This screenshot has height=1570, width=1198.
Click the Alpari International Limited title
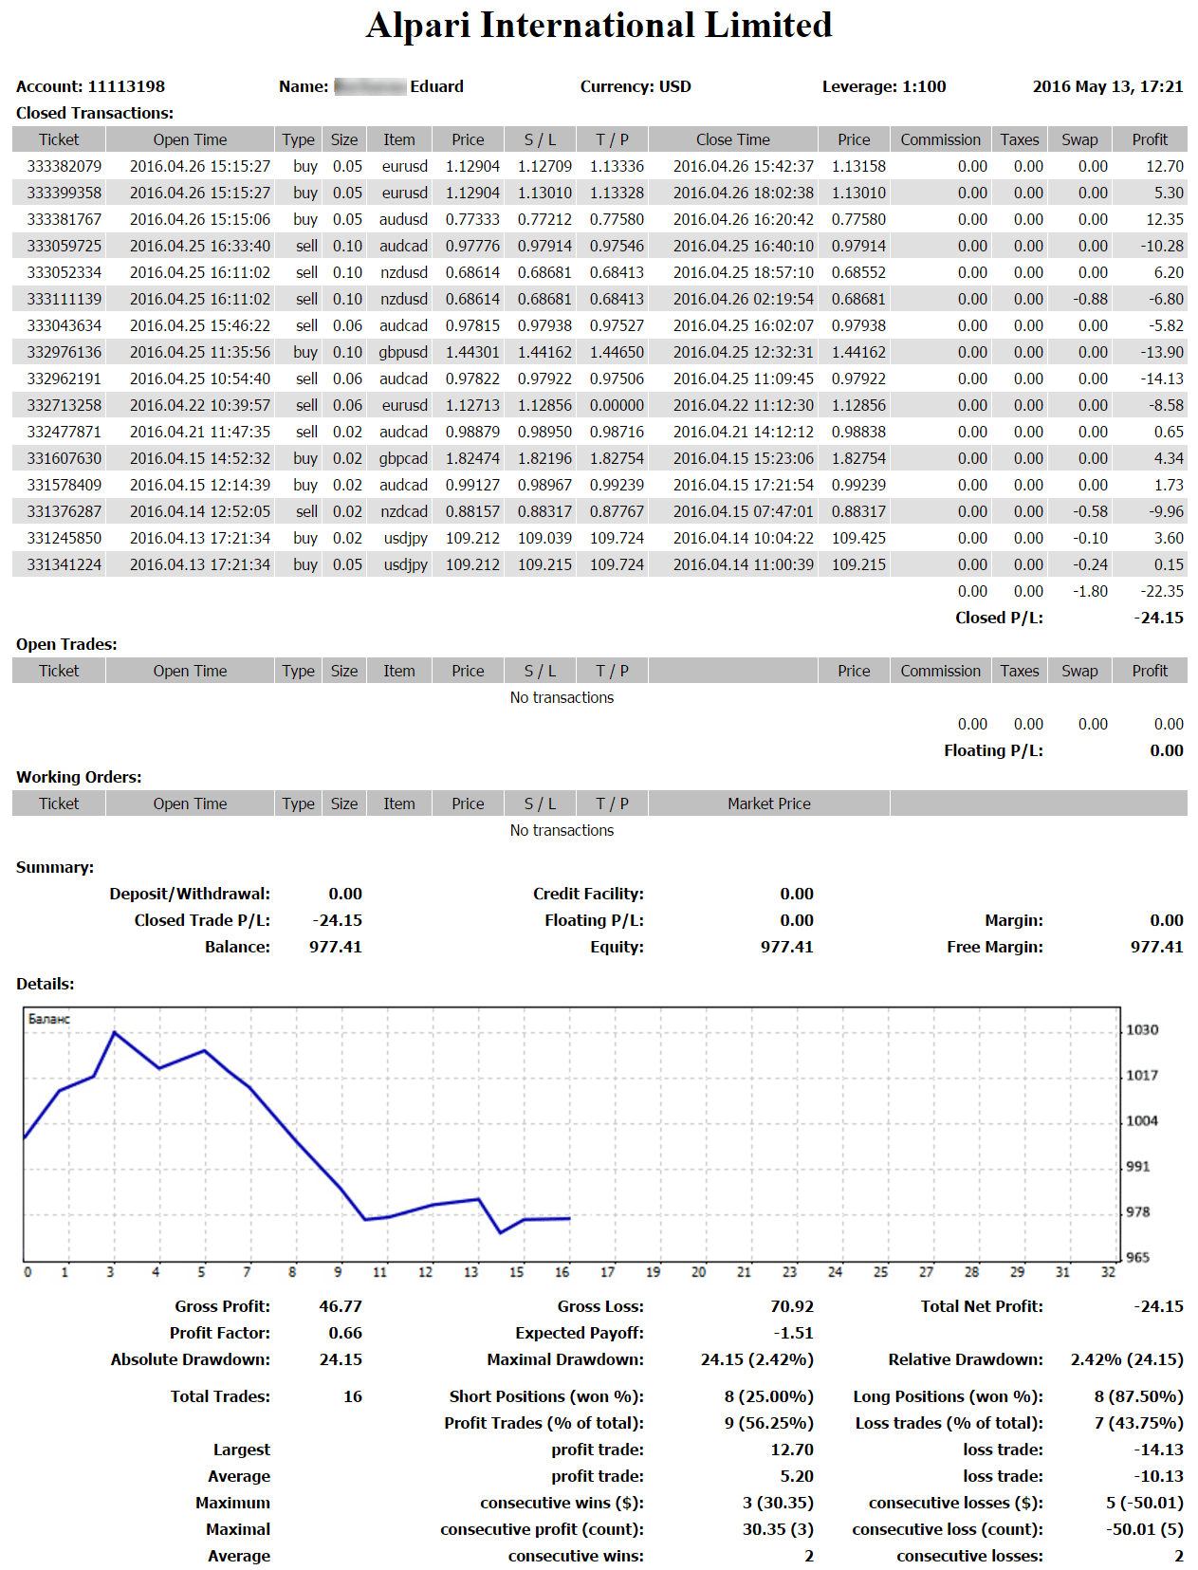[599, 26]
